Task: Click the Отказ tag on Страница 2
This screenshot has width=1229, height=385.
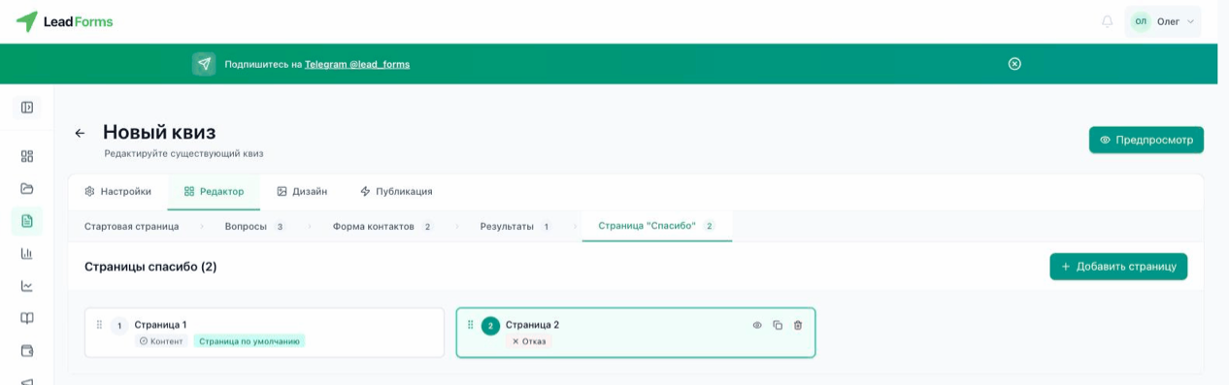Action: click(529, 341)
